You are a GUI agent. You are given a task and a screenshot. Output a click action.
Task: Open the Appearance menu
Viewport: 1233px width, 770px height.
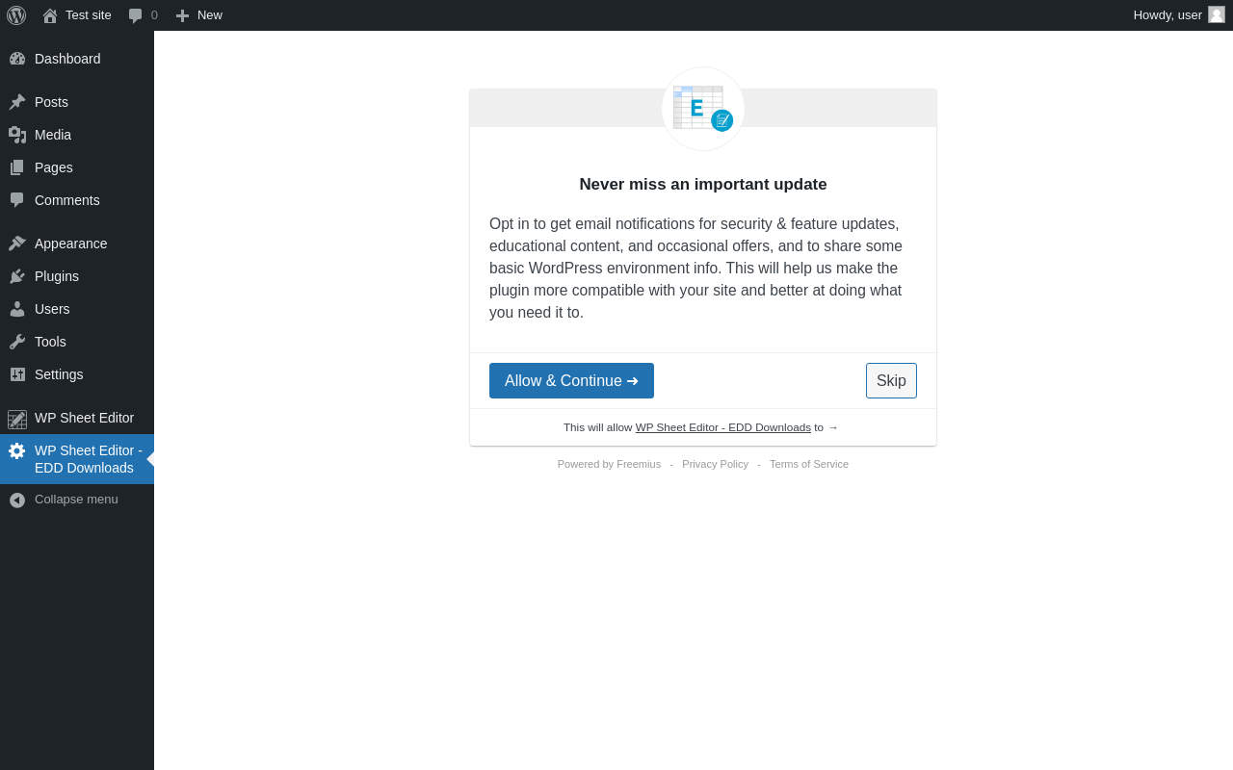pyautogui.click(x=77, y=244)
